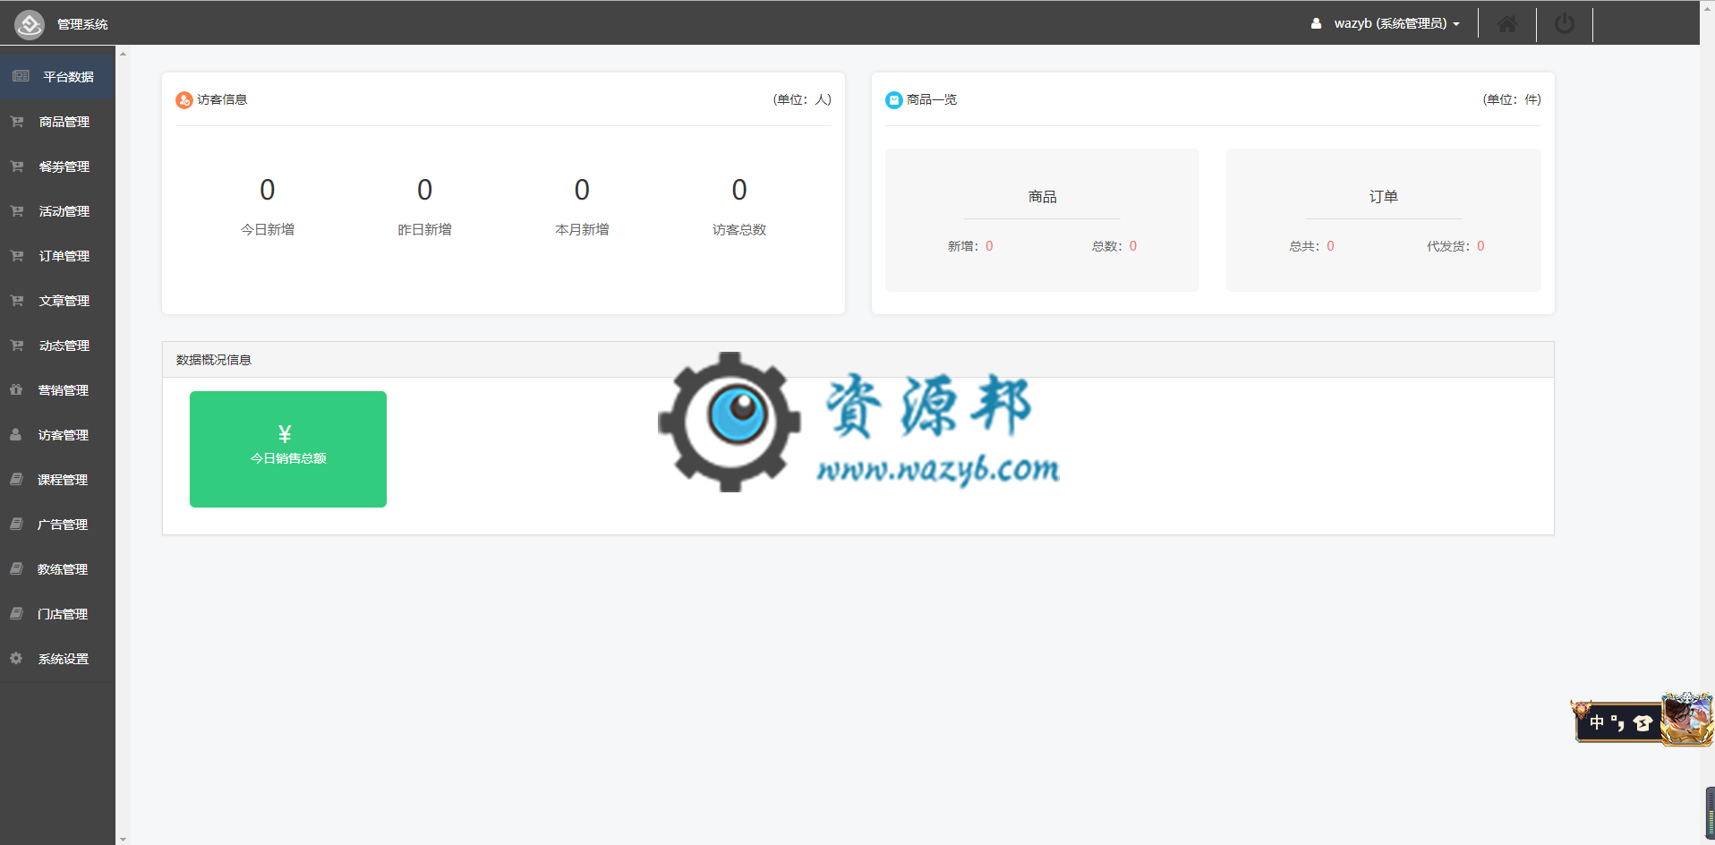
Task: Click the 平台数据 sidebar icon
Action: pos(21,77)
